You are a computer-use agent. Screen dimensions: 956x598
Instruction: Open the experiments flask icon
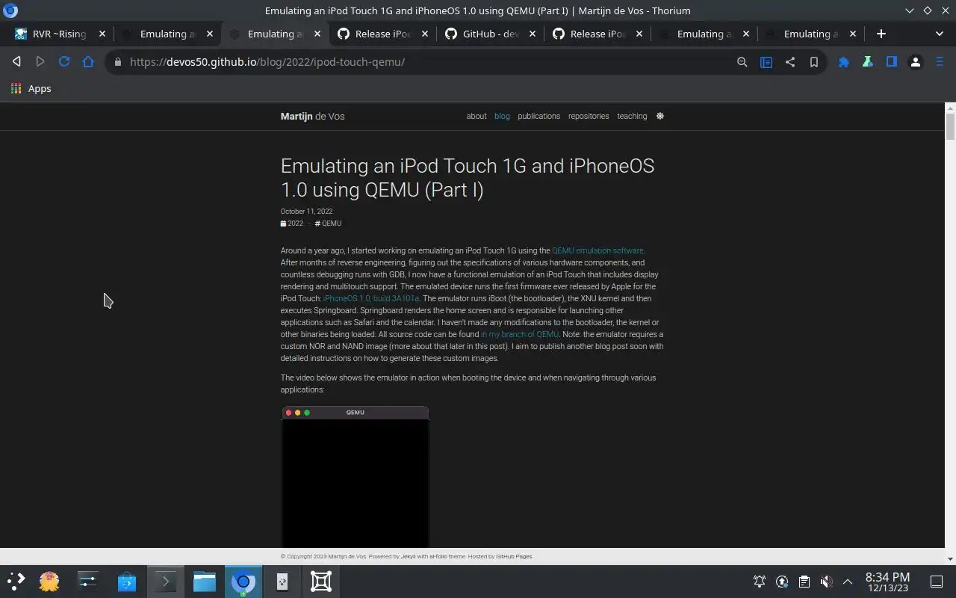coord(868,62)
